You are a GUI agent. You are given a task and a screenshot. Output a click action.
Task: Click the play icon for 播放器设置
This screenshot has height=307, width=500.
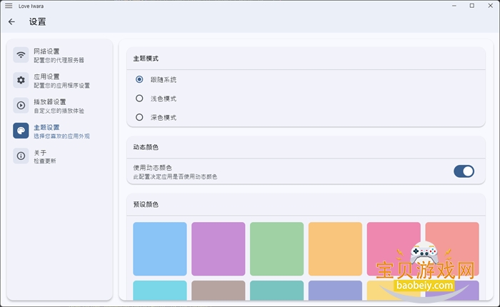tap(21, 106)
